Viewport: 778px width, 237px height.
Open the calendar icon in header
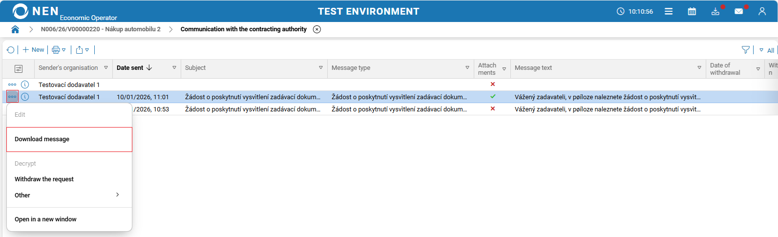[x=692, y=11]
